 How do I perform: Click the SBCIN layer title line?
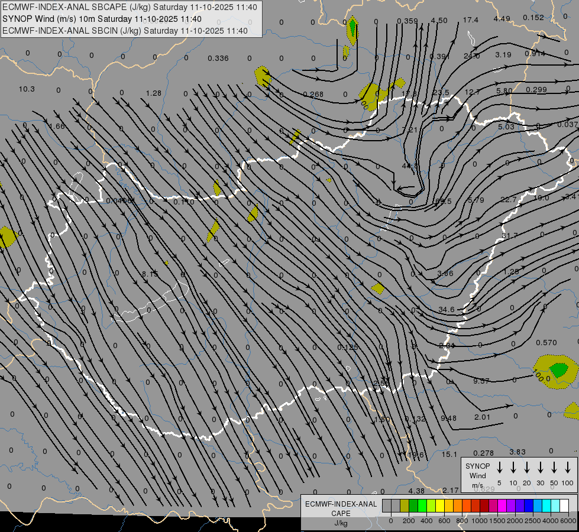(125, 30)
